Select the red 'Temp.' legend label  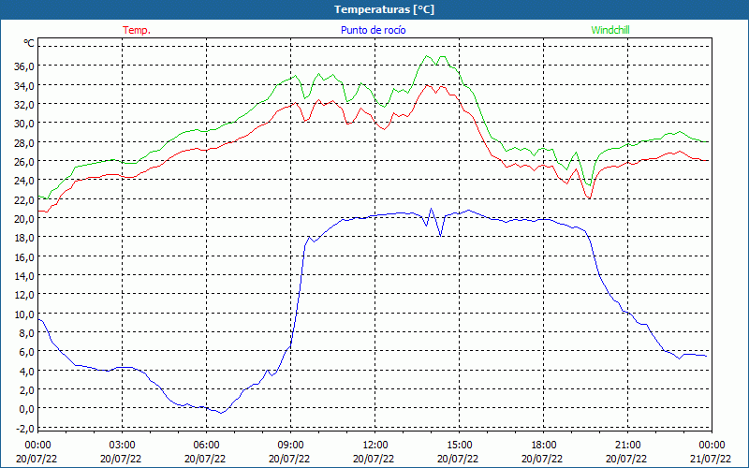[137, 30]
